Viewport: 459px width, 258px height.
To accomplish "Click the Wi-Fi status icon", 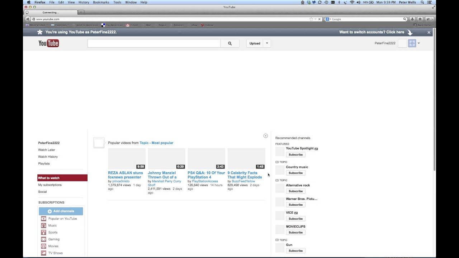I will tap(352, 2).
